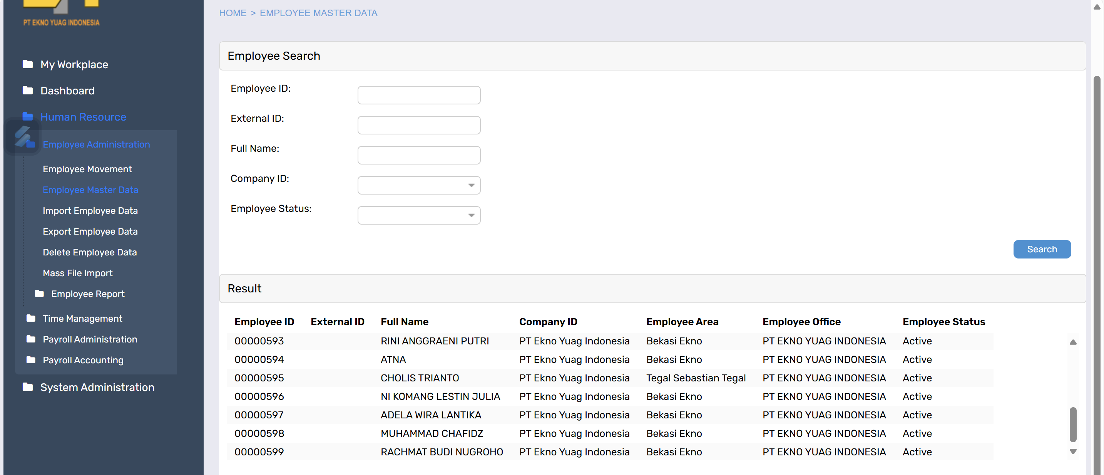
Task: Select employee ID 00000595
Action: [259, 378]
